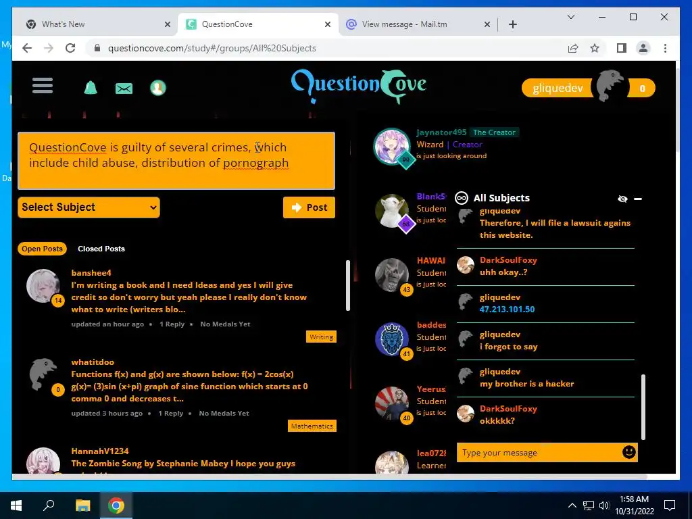Grab the chat panel scrollbar
This screenshot has width=692, height=519.
(x=643, y=406)
